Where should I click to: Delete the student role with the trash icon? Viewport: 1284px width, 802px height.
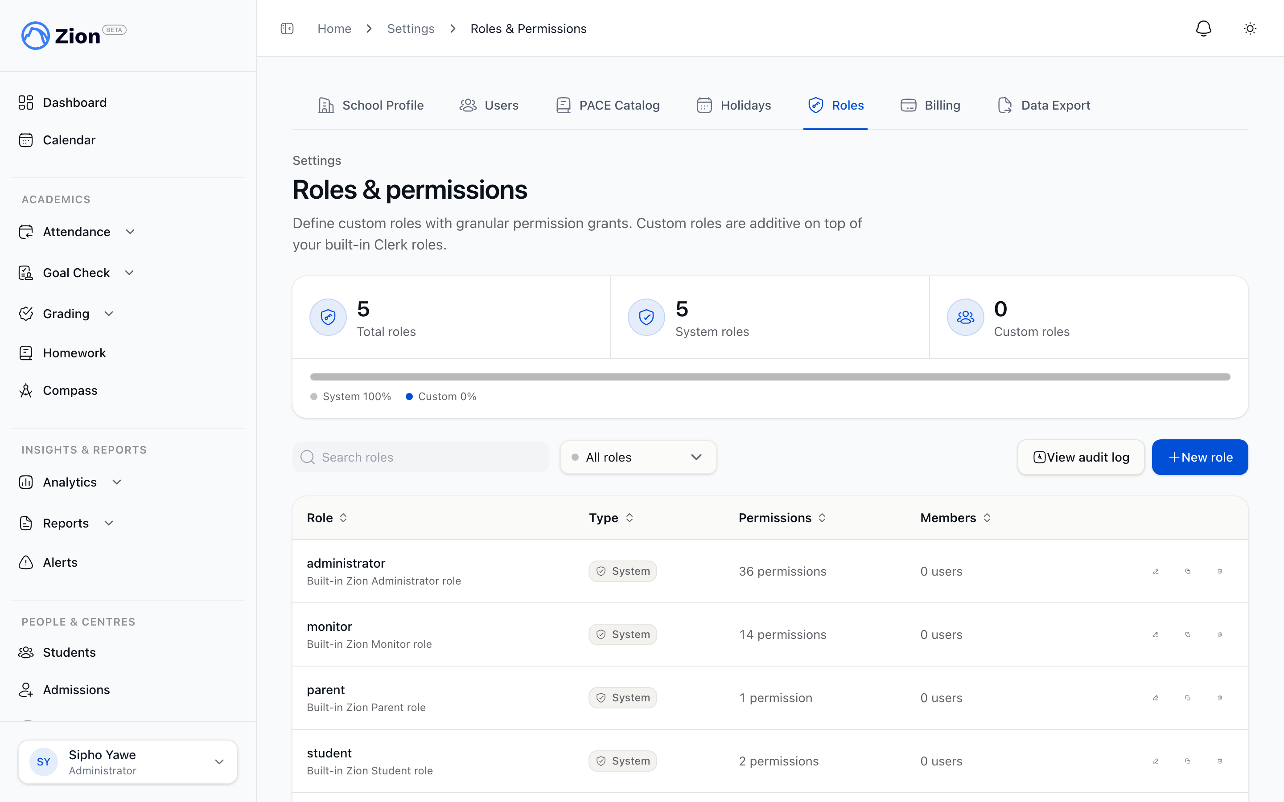pyautogui.click(x=1220, y=761)
